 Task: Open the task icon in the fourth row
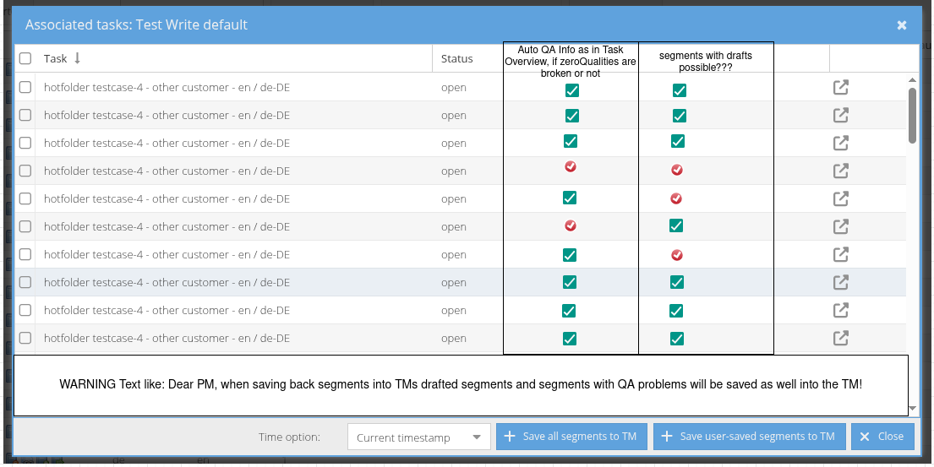(x=840, y=171)
